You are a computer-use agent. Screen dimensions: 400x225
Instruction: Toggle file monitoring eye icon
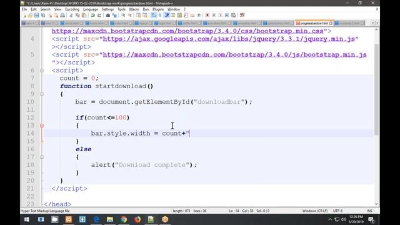tap(199, 15)
